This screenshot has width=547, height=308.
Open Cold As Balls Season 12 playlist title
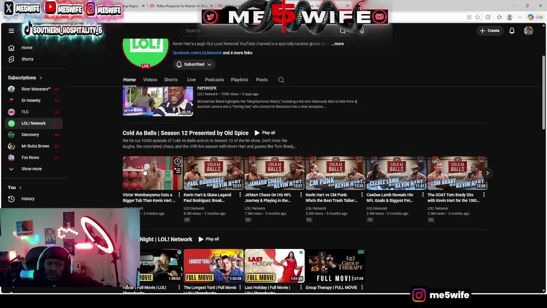coord(185,133)
